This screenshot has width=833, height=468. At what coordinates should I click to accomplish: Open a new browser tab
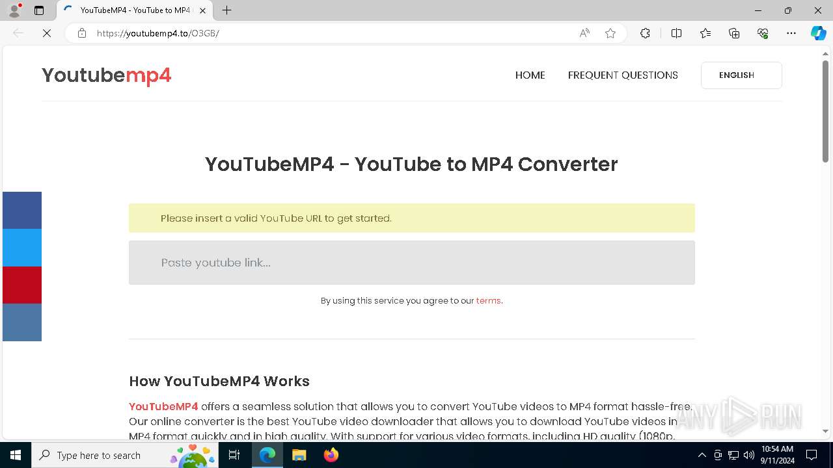226,10
